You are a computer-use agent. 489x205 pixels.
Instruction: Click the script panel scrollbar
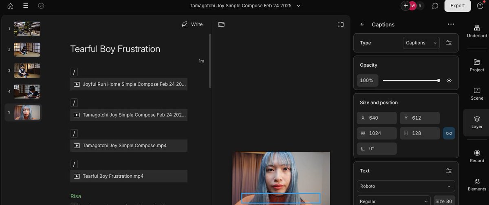pos(210,61)
